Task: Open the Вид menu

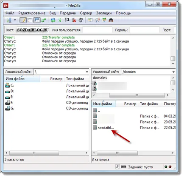Action: [53, 13]
